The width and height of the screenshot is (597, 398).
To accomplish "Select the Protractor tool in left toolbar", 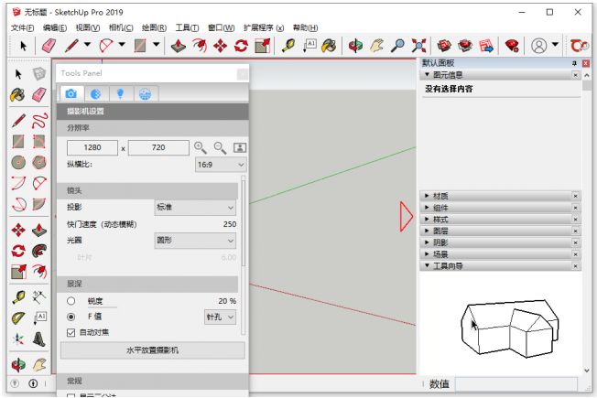I will 18,318.
